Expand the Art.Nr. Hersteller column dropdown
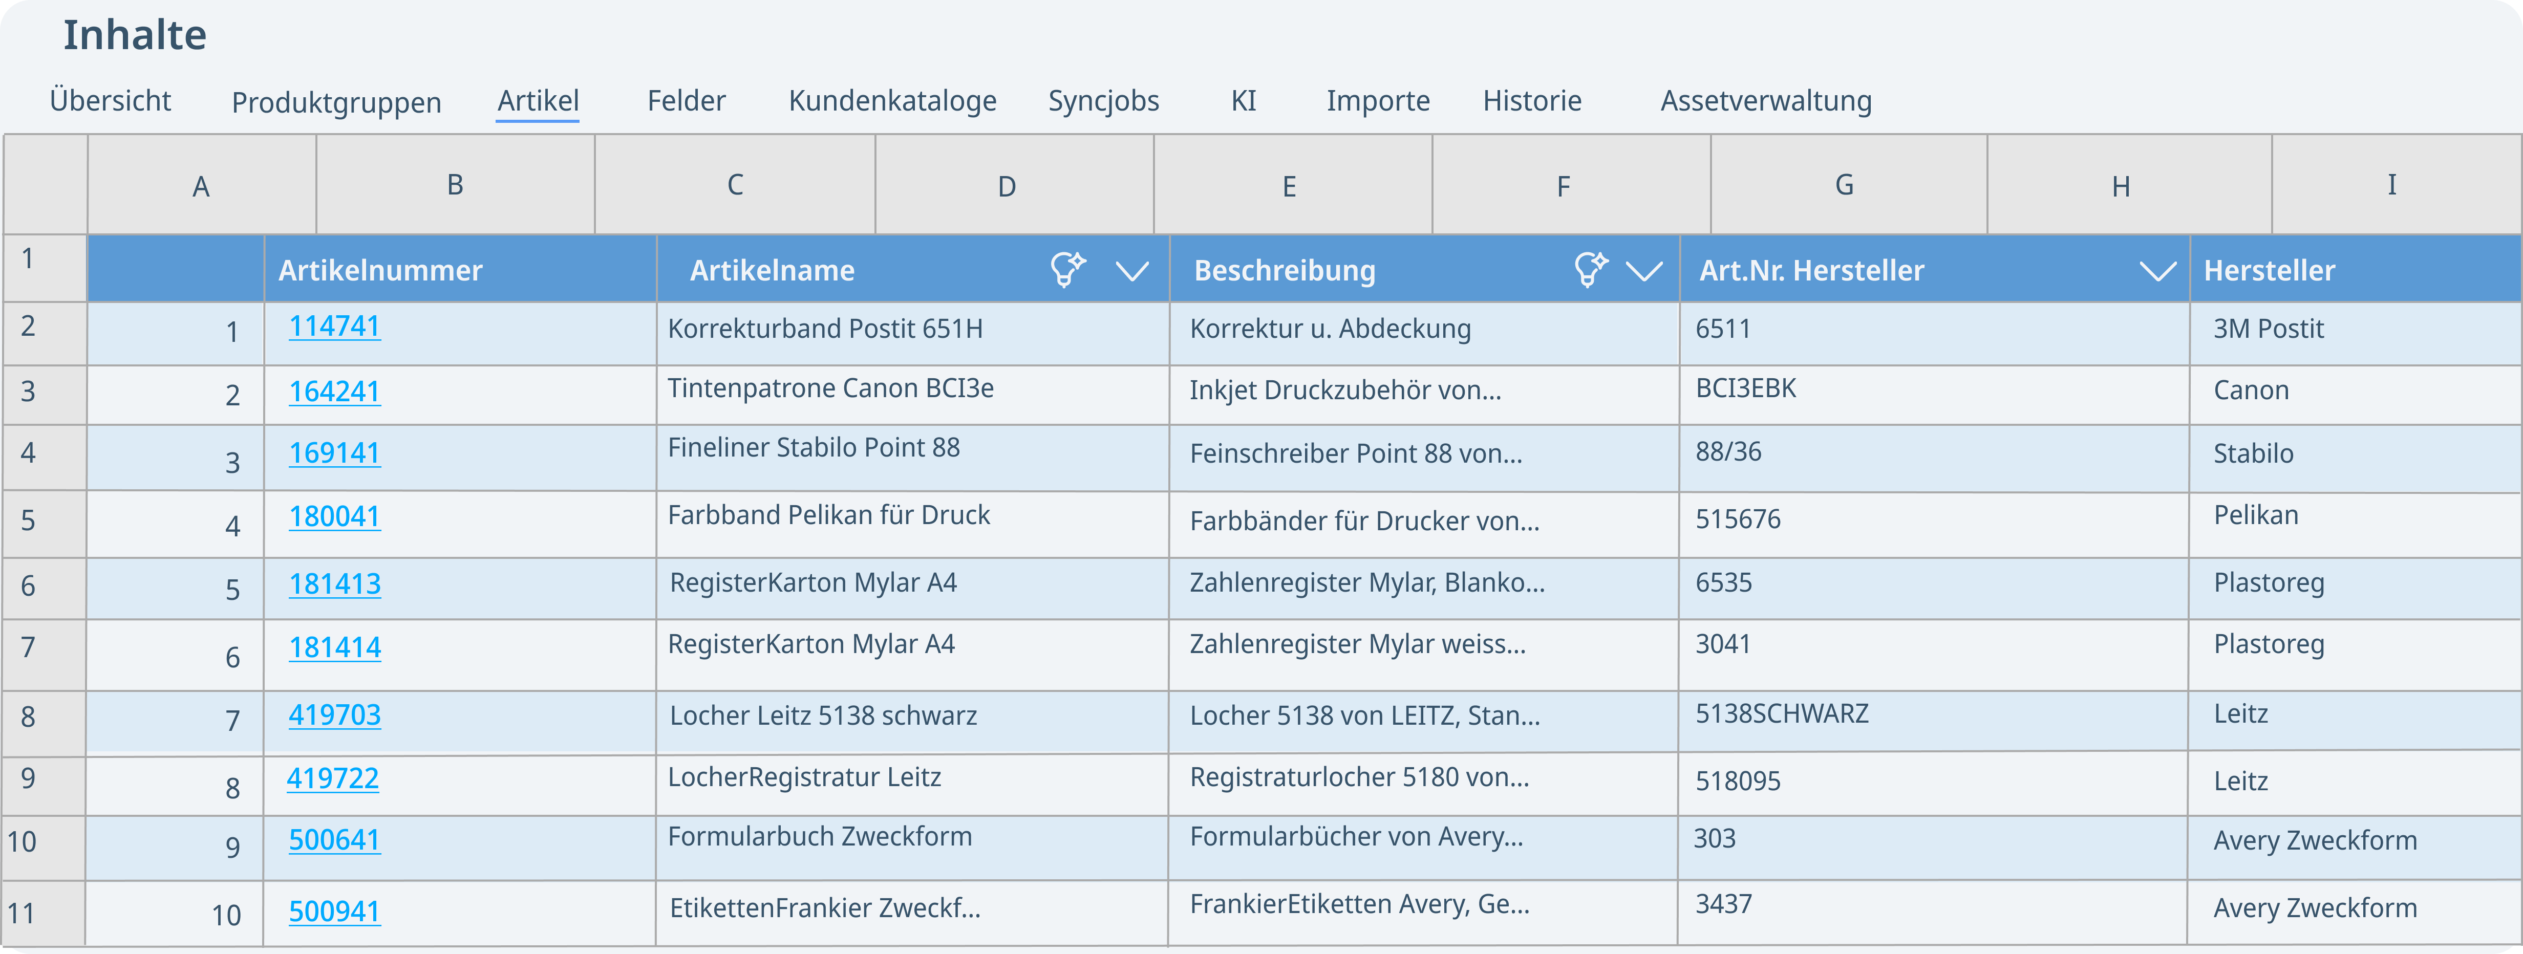 tap(2157, 271)
